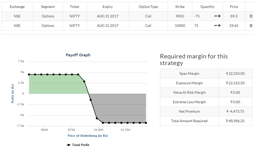Select the Total Amount Required value ₹48,986.25

click(235, 121)
